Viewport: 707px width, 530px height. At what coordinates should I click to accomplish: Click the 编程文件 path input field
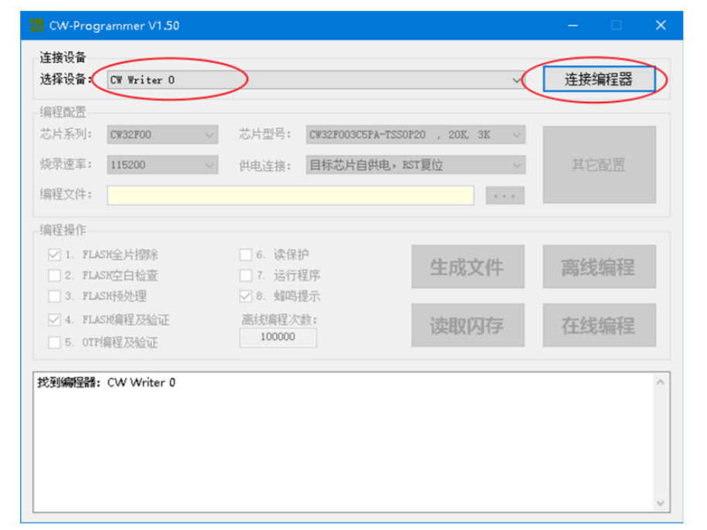[291, 195]
